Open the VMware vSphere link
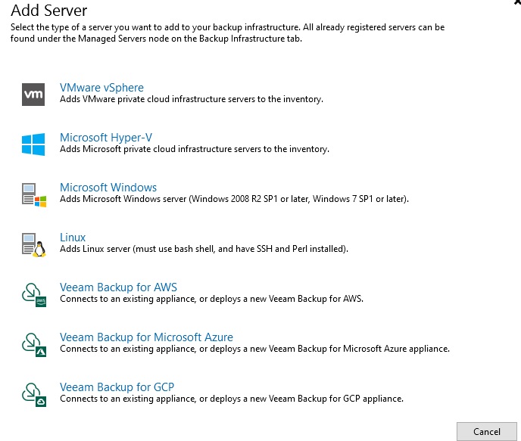 [101, 88]
